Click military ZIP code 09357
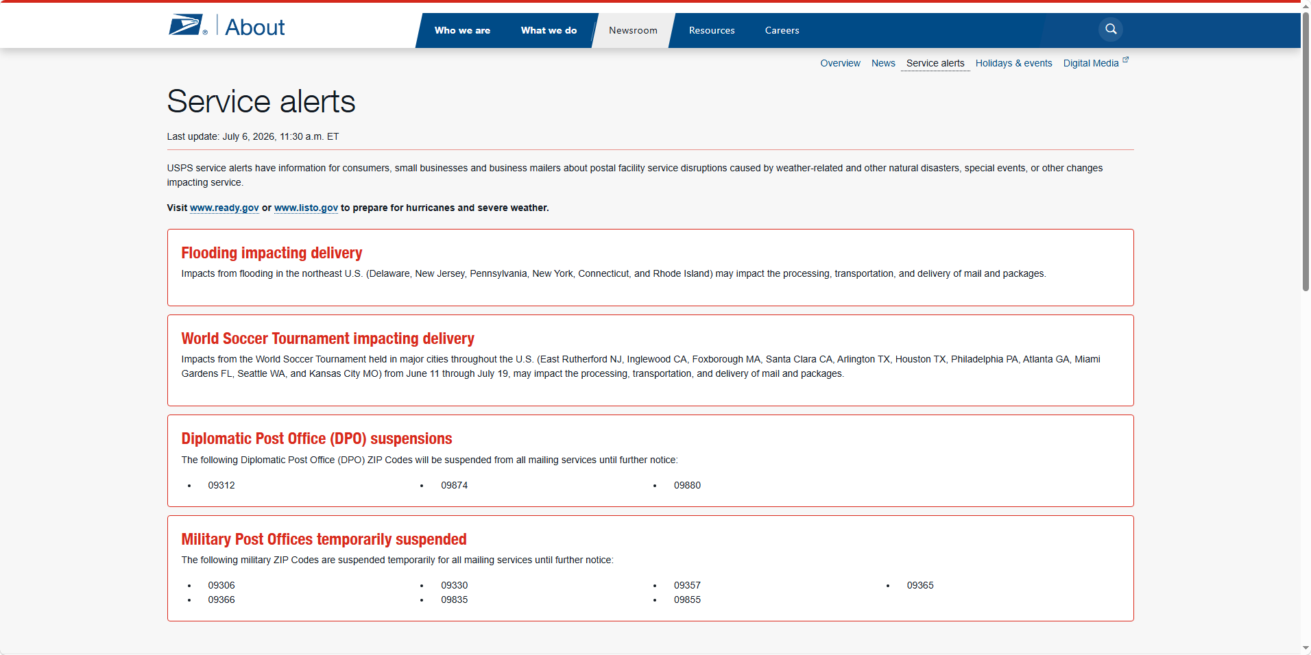 click(x=687, y=585)
